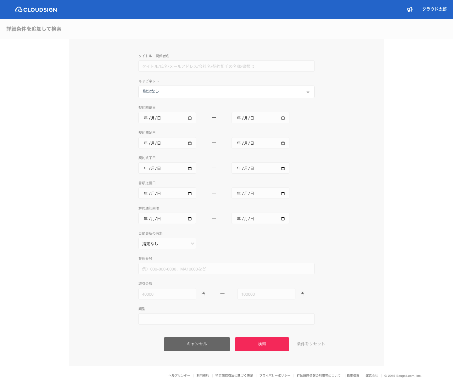
Task: Open calendar picker for 契約開始日 start date
Action: click(x=190, y=143)
